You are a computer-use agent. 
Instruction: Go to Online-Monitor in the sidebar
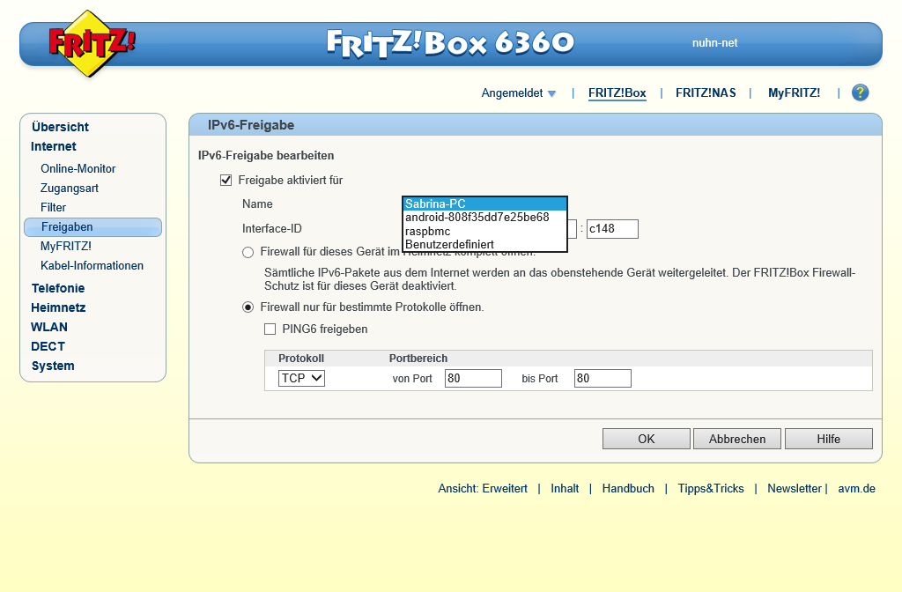(78, 168)
